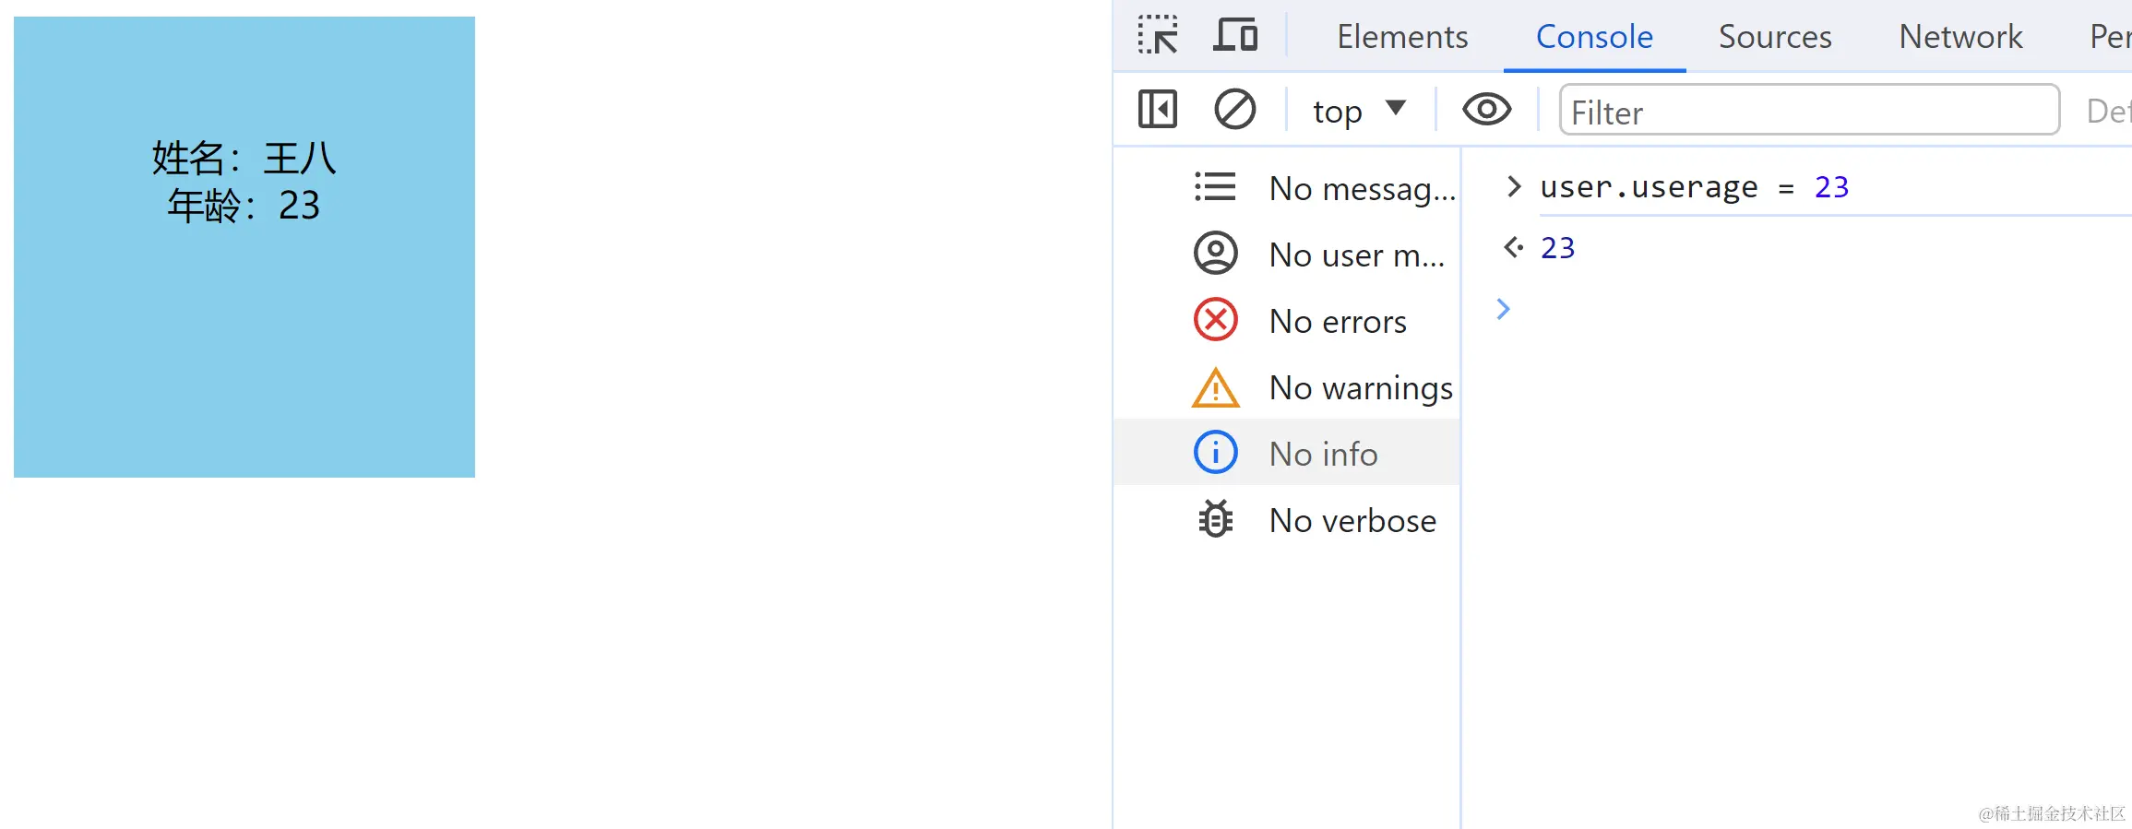Image resolution: width=2132 pixels, height=829 pixels.
Task: Open live expression eye icon
Action: (x=1486, y=110)
